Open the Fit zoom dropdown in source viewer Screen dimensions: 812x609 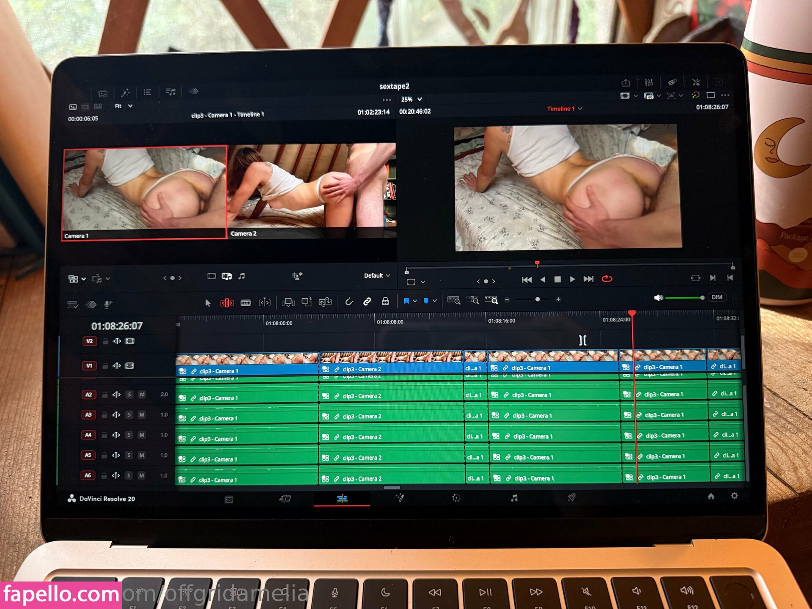pyautogui.click(x=123, y=106)
